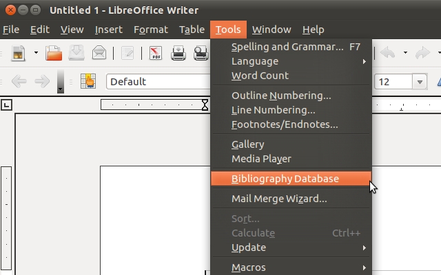Image resolution: width=441 pixels, height=275 pixels.
Task: Click the font size 12 field
Action: [x=393, y=82]
